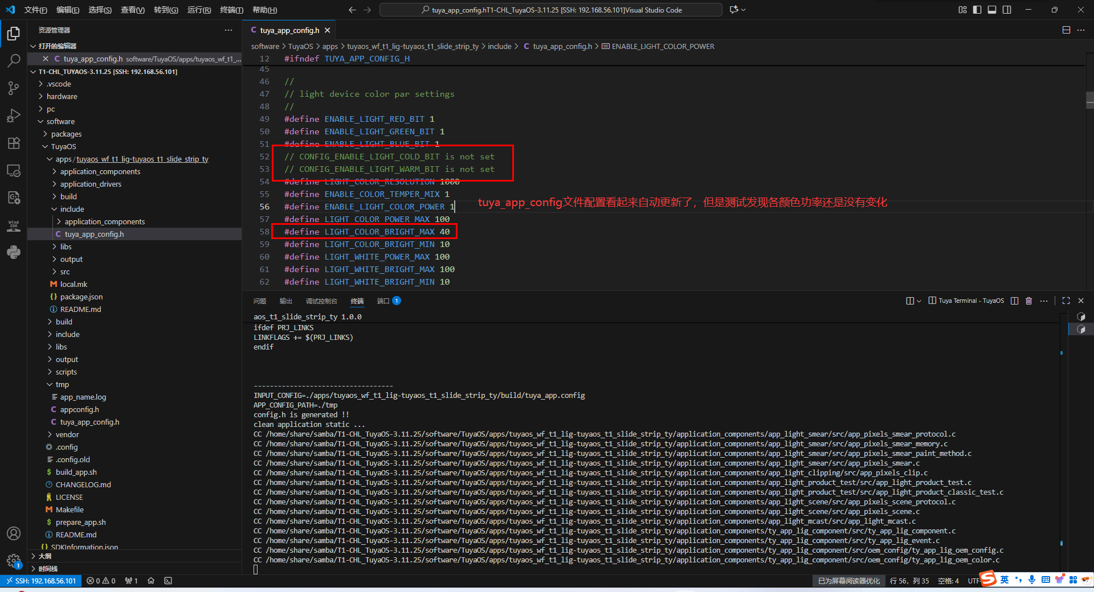
Task: Open Makefile in the explorer
Action: pyautogui.click(x=70, y=510)
